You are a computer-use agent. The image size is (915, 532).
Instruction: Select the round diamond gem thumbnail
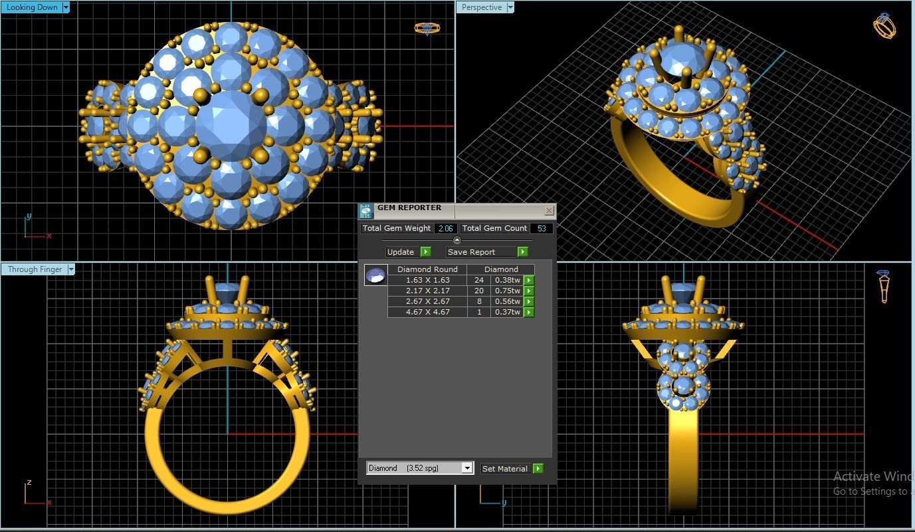[376, 275]
